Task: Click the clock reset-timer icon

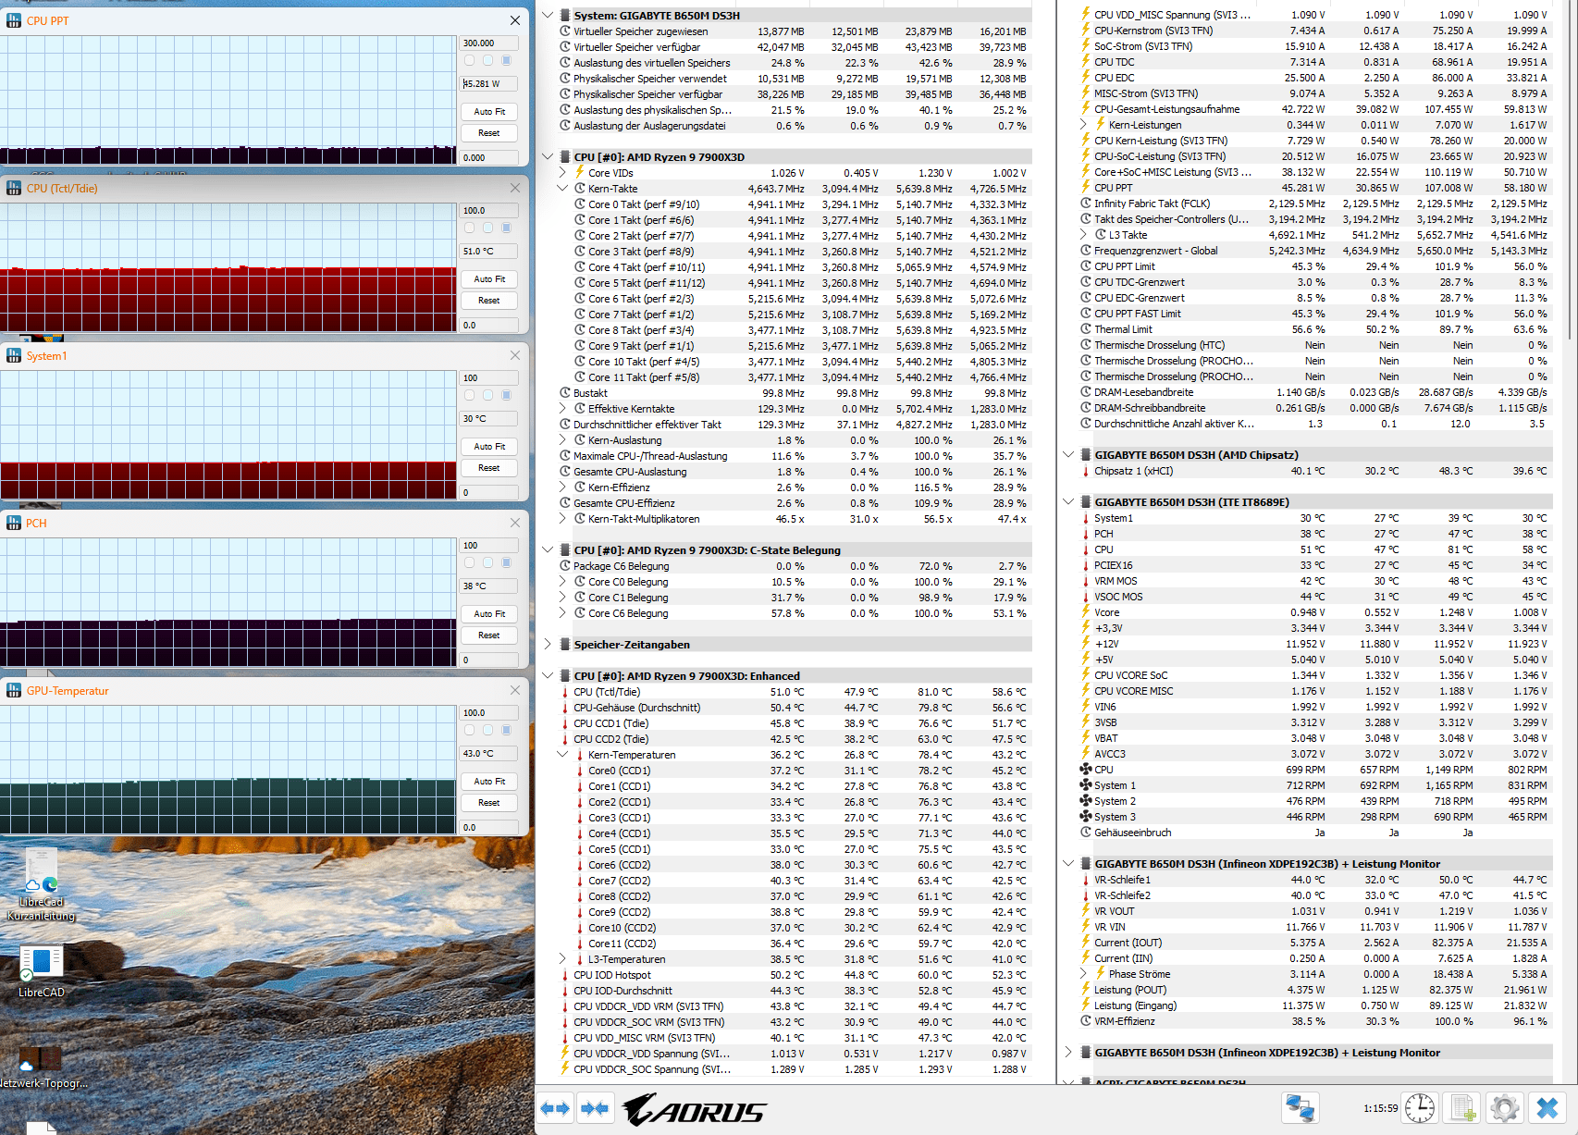Action: pos(1419,1108)
